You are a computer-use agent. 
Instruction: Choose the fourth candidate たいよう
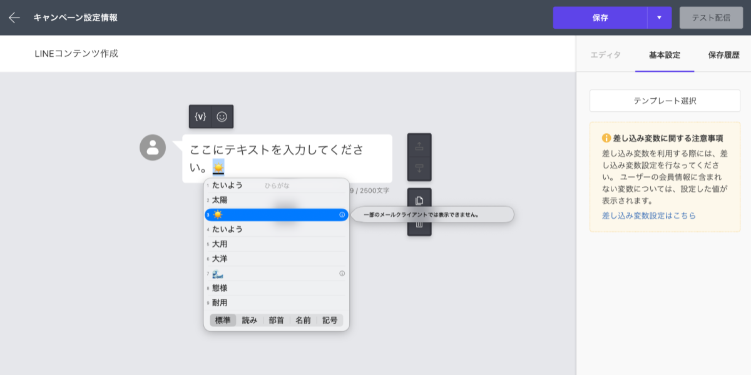(x=277, y=229)
